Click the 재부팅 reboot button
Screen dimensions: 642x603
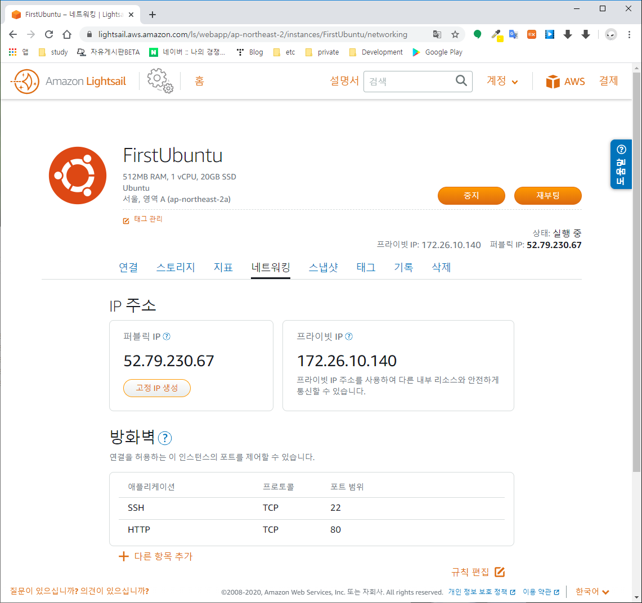click(548, 196)
